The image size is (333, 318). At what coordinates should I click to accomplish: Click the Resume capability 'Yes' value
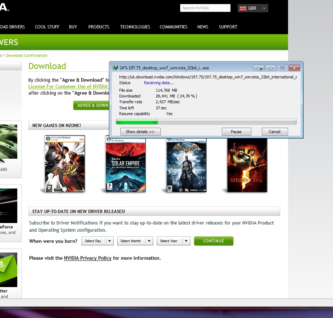[169, 114]
